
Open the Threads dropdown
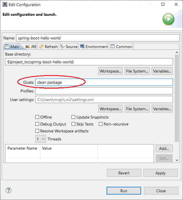[41, 139]
